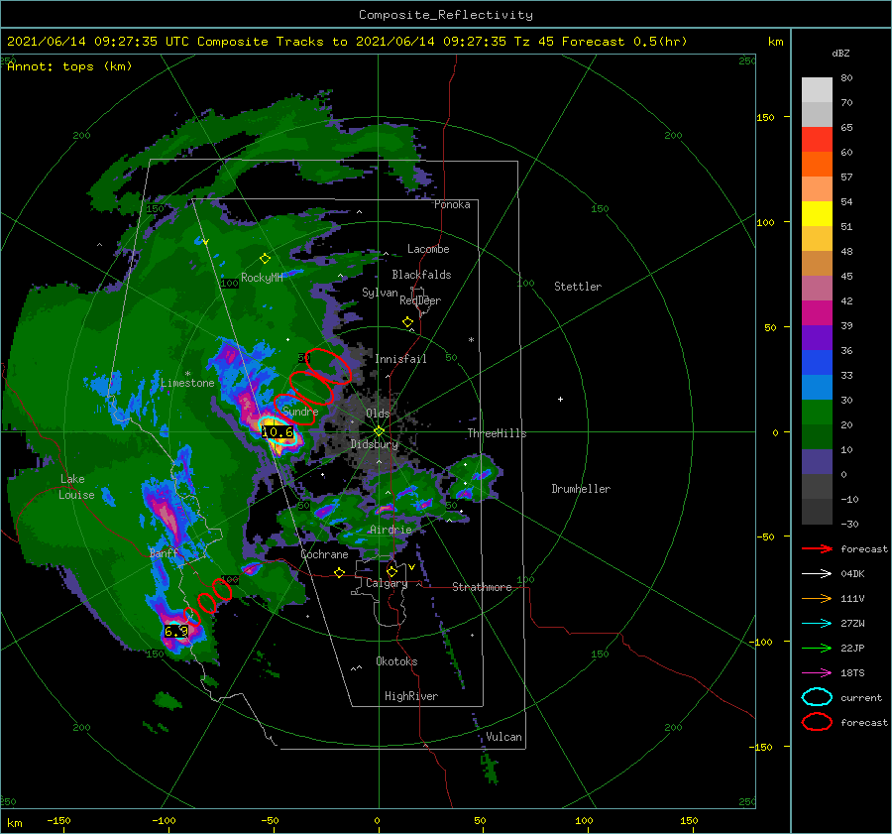Image resolution: width=892 pixels, height=834 pixels.
Task: Click the Lacombe city label
Action: point(428,249)
